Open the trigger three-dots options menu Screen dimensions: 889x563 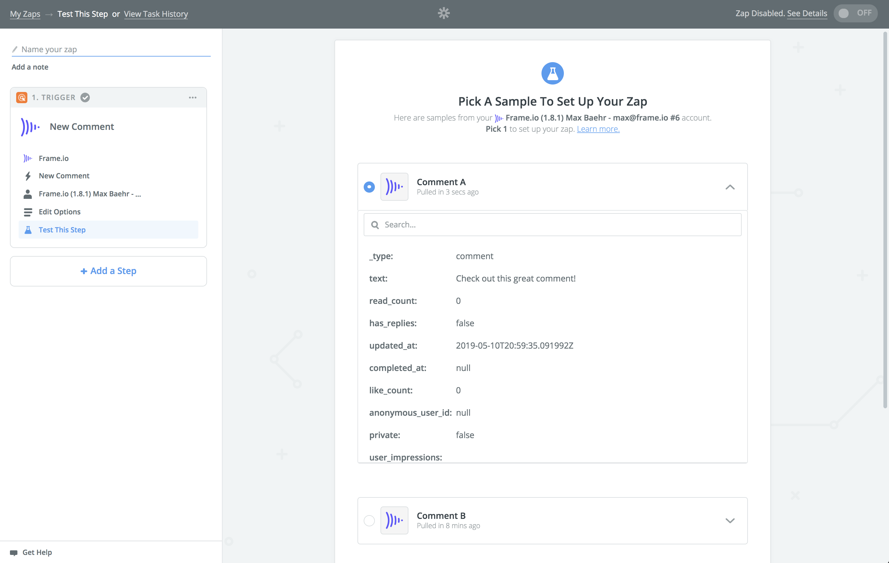tap(192, 97)
